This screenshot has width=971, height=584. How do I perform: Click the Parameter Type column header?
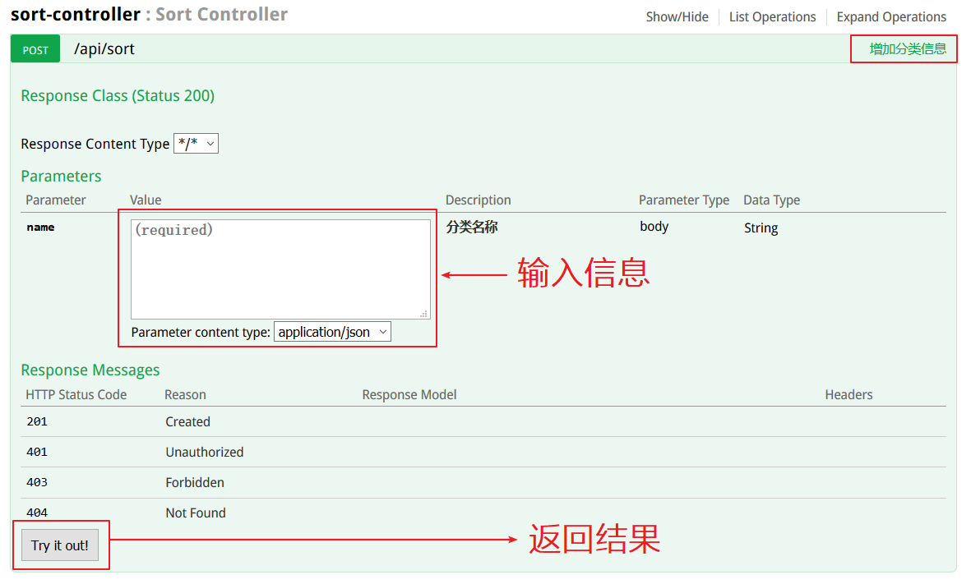[x=684, y=200]
